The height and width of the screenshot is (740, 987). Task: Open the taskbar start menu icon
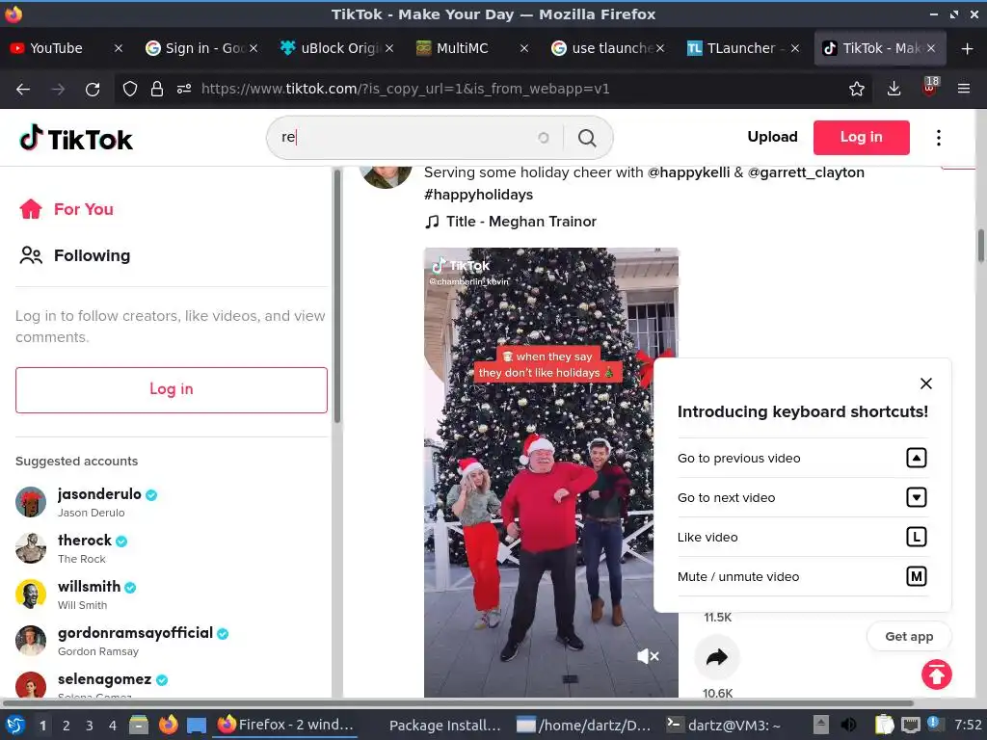(15, 726)
